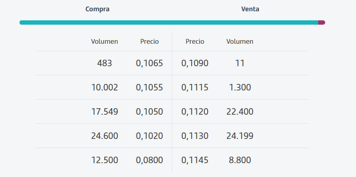Viewport: 356px width, 177px height.
Task: Click sell price 0,1115
Action: [x=195, y=87]
